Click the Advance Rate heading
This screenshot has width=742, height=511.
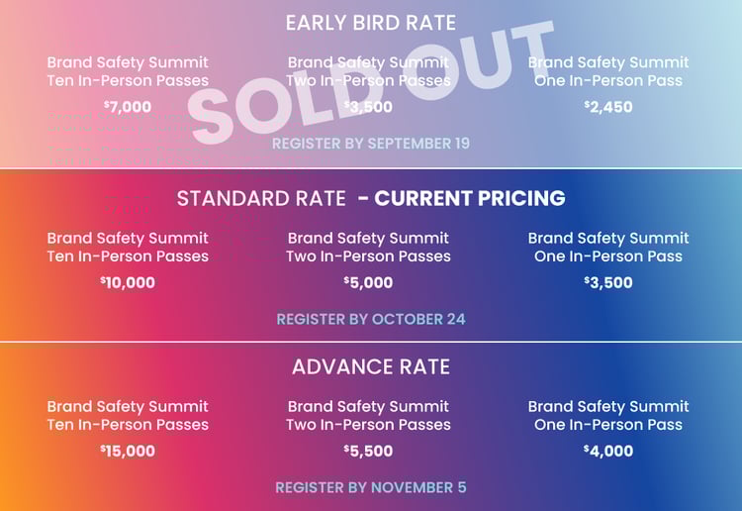coord(370,367)
